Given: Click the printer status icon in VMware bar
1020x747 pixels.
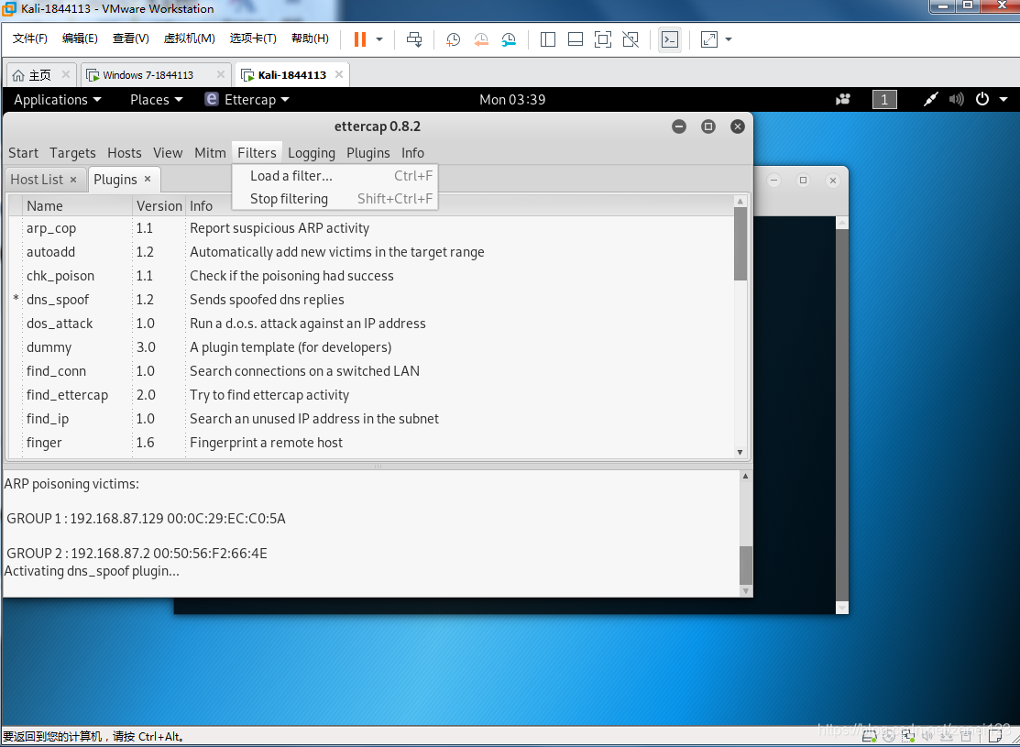Looking at the screenshot, I should point(966,736).
